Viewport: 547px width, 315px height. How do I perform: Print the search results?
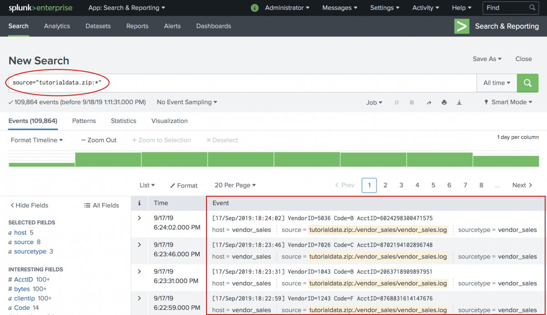click(x=444, y=102)
